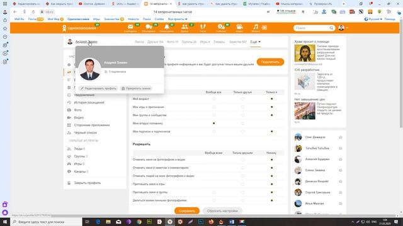Open friend 'Олег Демидов' in online list

315,137
